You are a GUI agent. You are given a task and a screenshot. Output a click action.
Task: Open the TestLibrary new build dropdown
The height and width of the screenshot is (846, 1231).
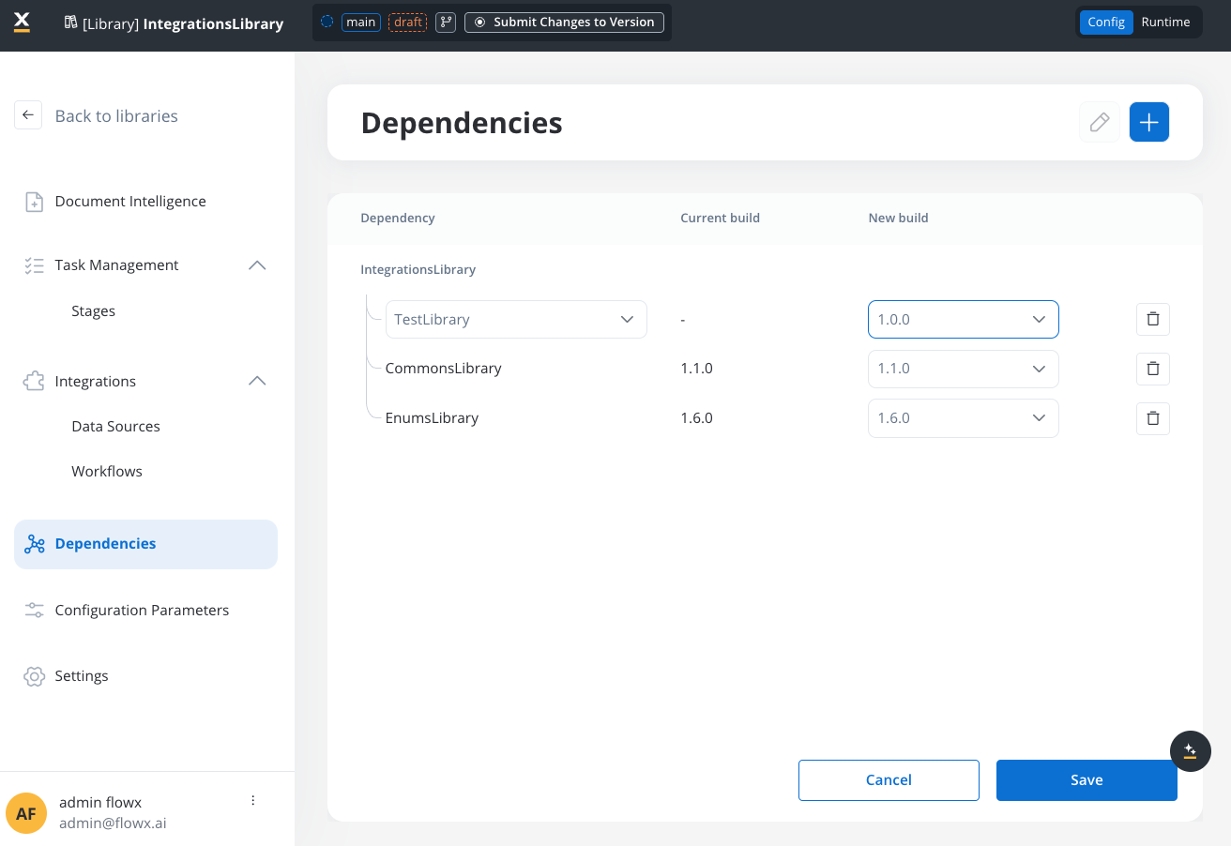click(964, 319)
